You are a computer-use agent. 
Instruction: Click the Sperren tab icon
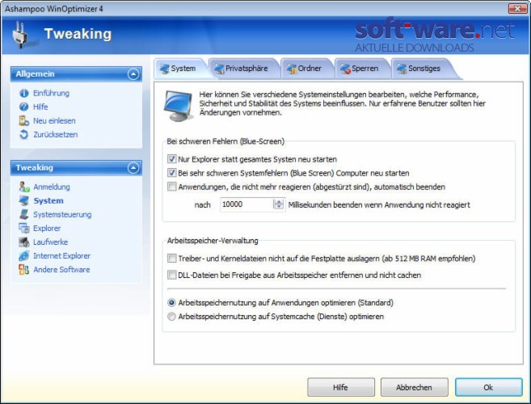[x=345, y=69]
